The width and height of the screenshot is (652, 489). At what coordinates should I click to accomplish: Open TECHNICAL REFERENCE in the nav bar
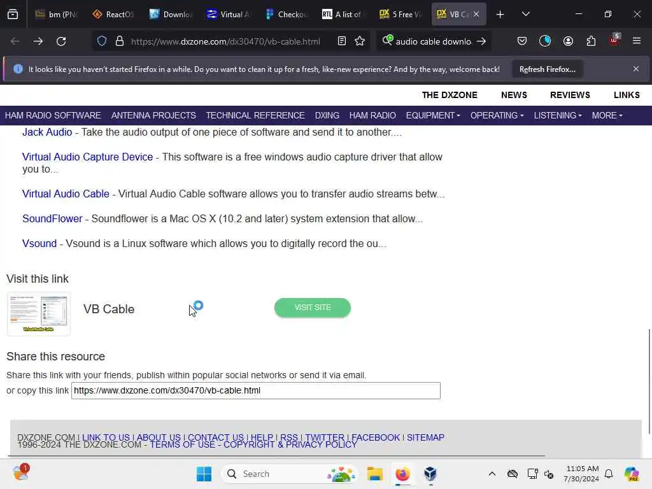[255, 116]
